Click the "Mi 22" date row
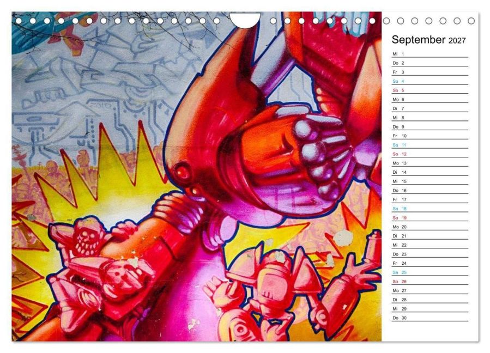Image resolution: width=490 pixels, height=353 pixels. 430,245
